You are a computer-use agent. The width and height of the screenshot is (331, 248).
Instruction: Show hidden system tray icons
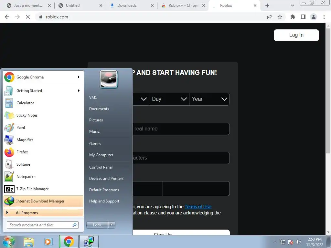tap(275, 242)
